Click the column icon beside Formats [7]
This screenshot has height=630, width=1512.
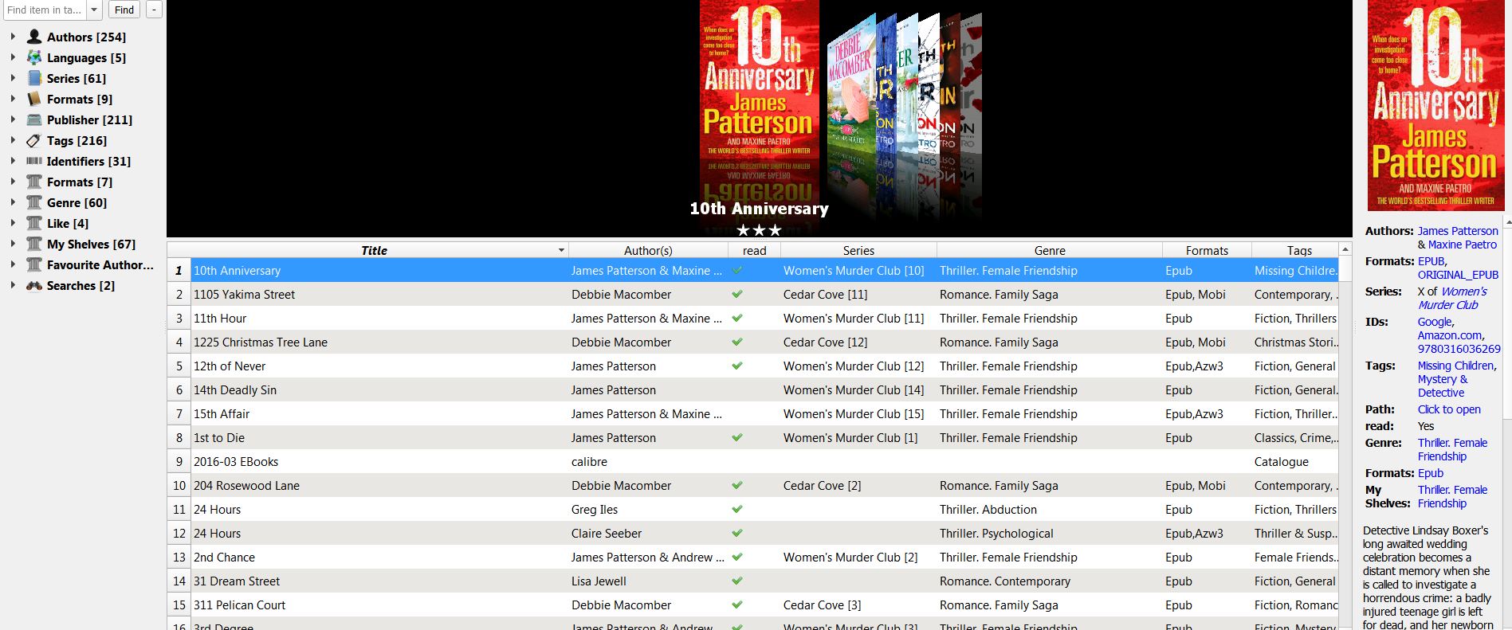pos(34,182)
